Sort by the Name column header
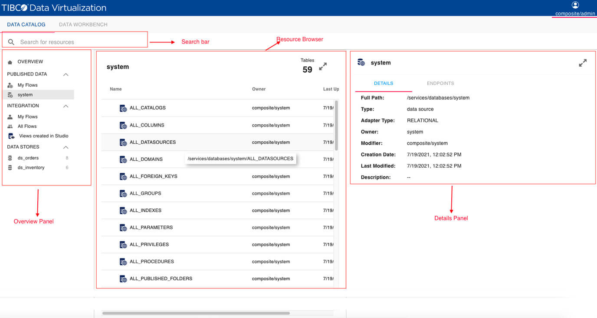Image resolution: width=597 pixels, height=318 pixels. pos(116,89)
